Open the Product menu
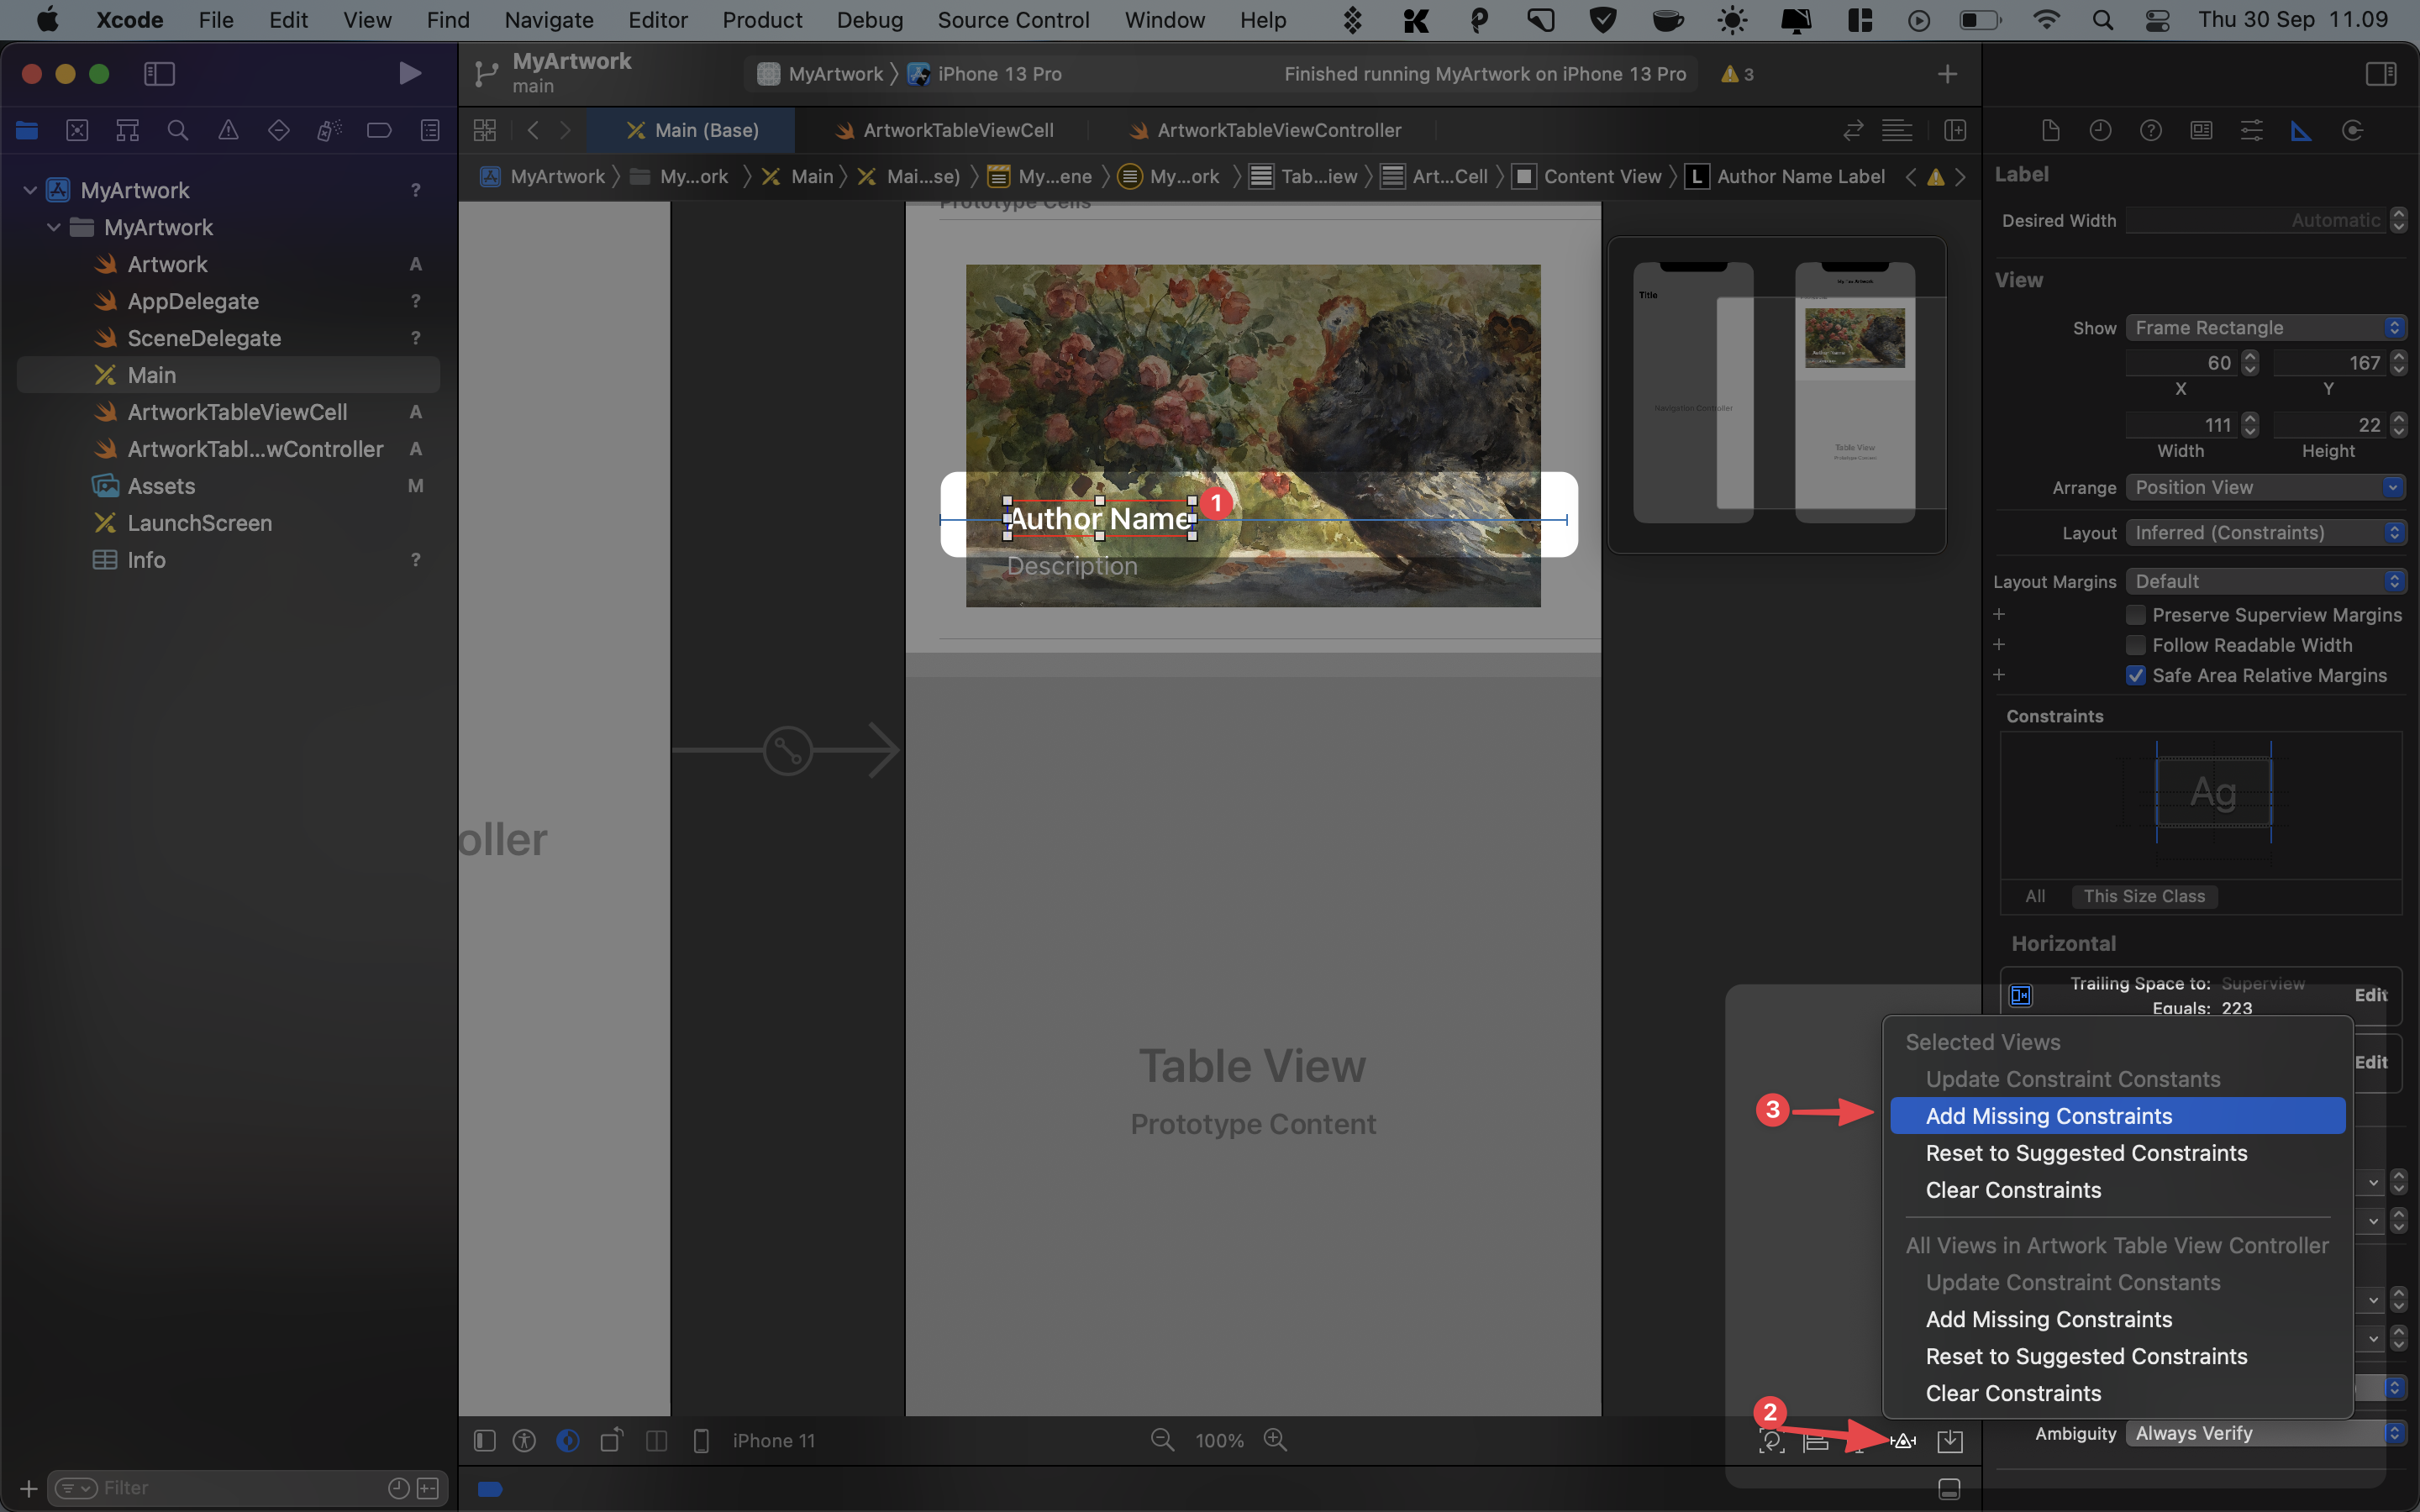The height and width of the screenshot is (1512, 2420). click(x=762, y=20)
